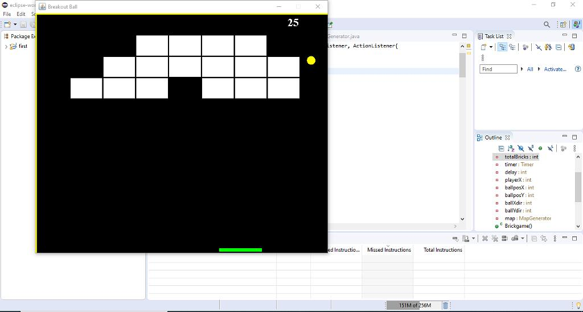
Task: Toggle Scheduled presentation in Task List
Action: [x=512, y=47]
